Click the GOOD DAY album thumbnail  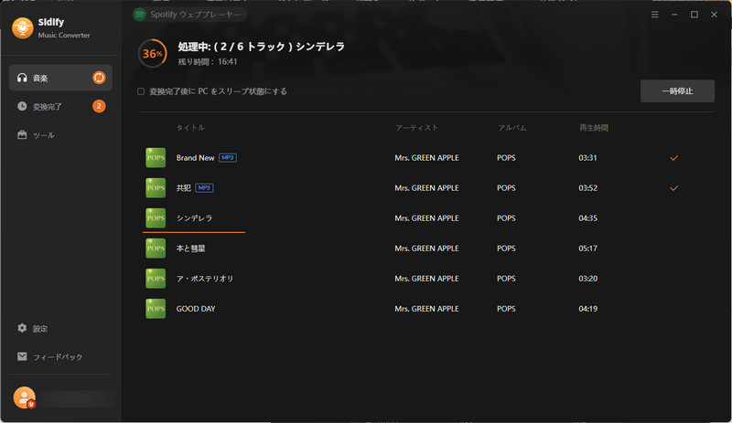[x=156, y=308]
